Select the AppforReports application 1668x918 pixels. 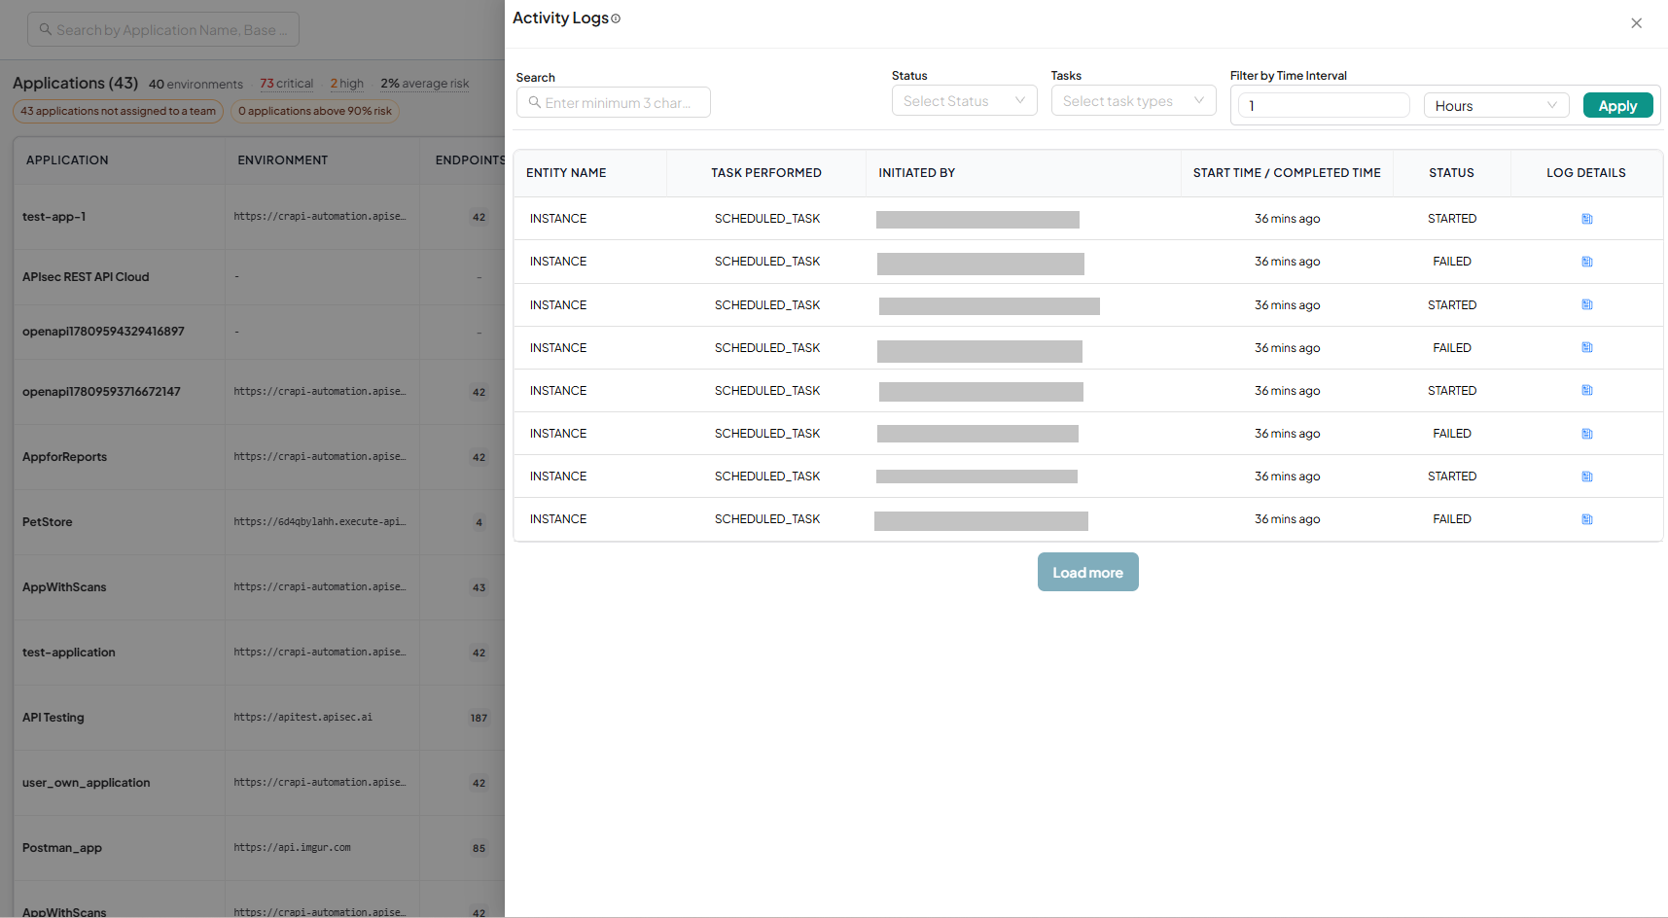coord(64,457)
